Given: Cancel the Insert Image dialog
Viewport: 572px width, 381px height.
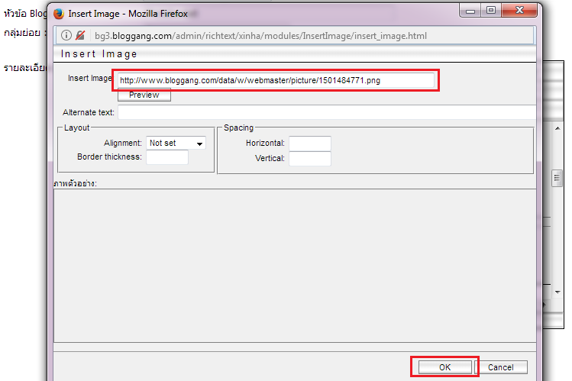Looking at the screenshot, I should coord(501,367).
